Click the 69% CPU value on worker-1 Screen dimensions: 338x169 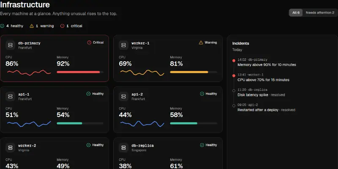coord(125,64)
